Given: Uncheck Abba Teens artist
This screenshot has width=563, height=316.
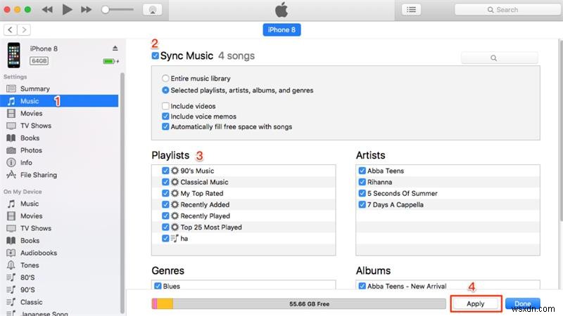Looking at the screenshot, I should [x=362, y=171].
